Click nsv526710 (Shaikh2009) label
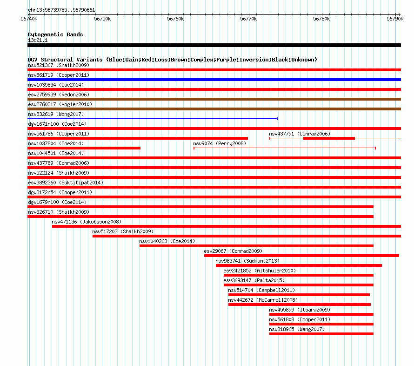Screen dimensions: 414x366 [59, 212]
